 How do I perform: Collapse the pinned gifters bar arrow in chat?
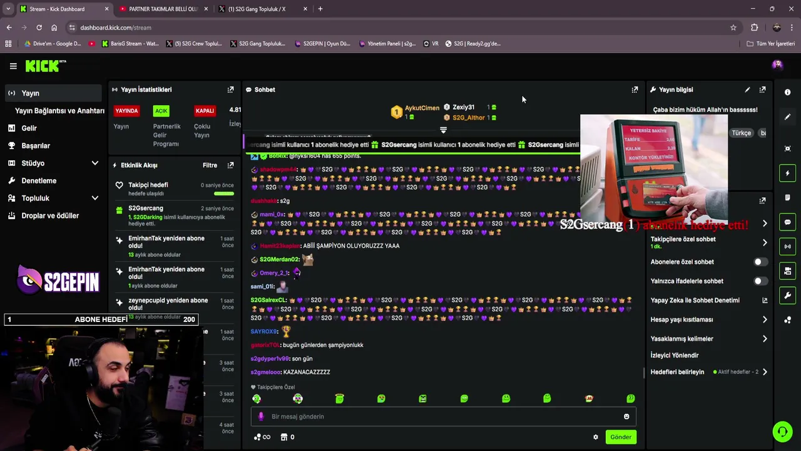point(443,130)
